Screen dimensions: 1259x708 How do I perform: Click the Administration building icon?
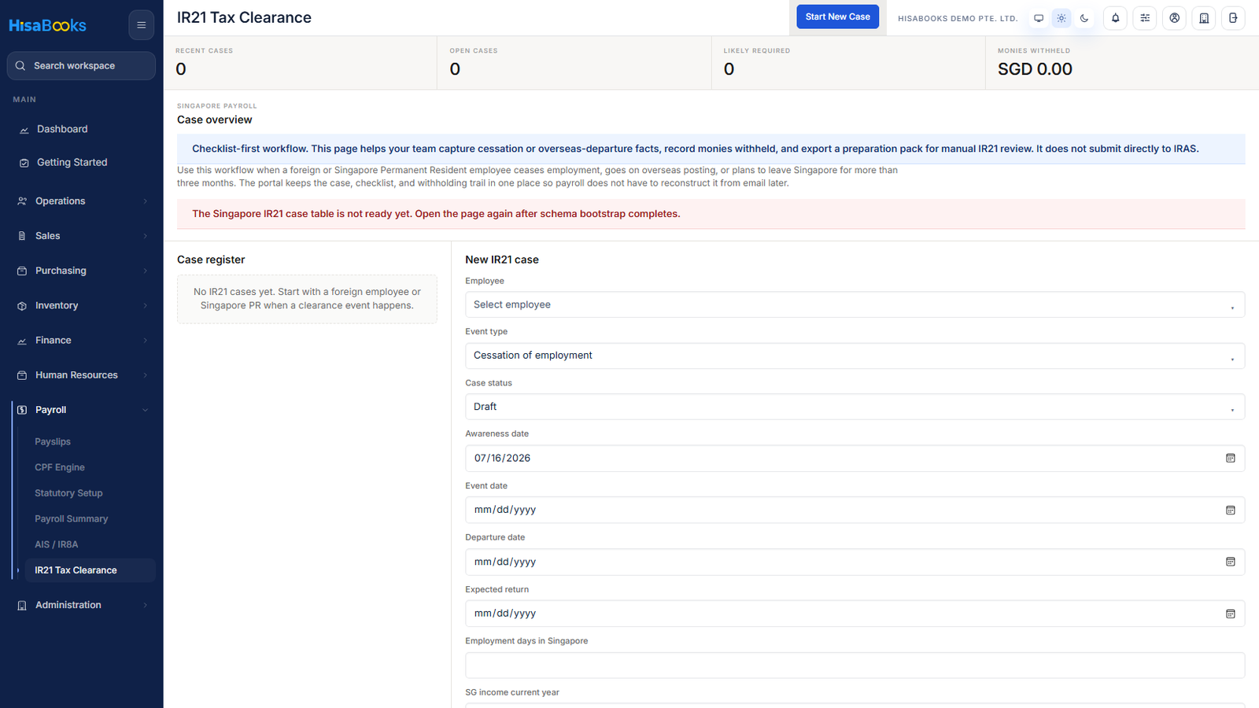pos(22,606)
